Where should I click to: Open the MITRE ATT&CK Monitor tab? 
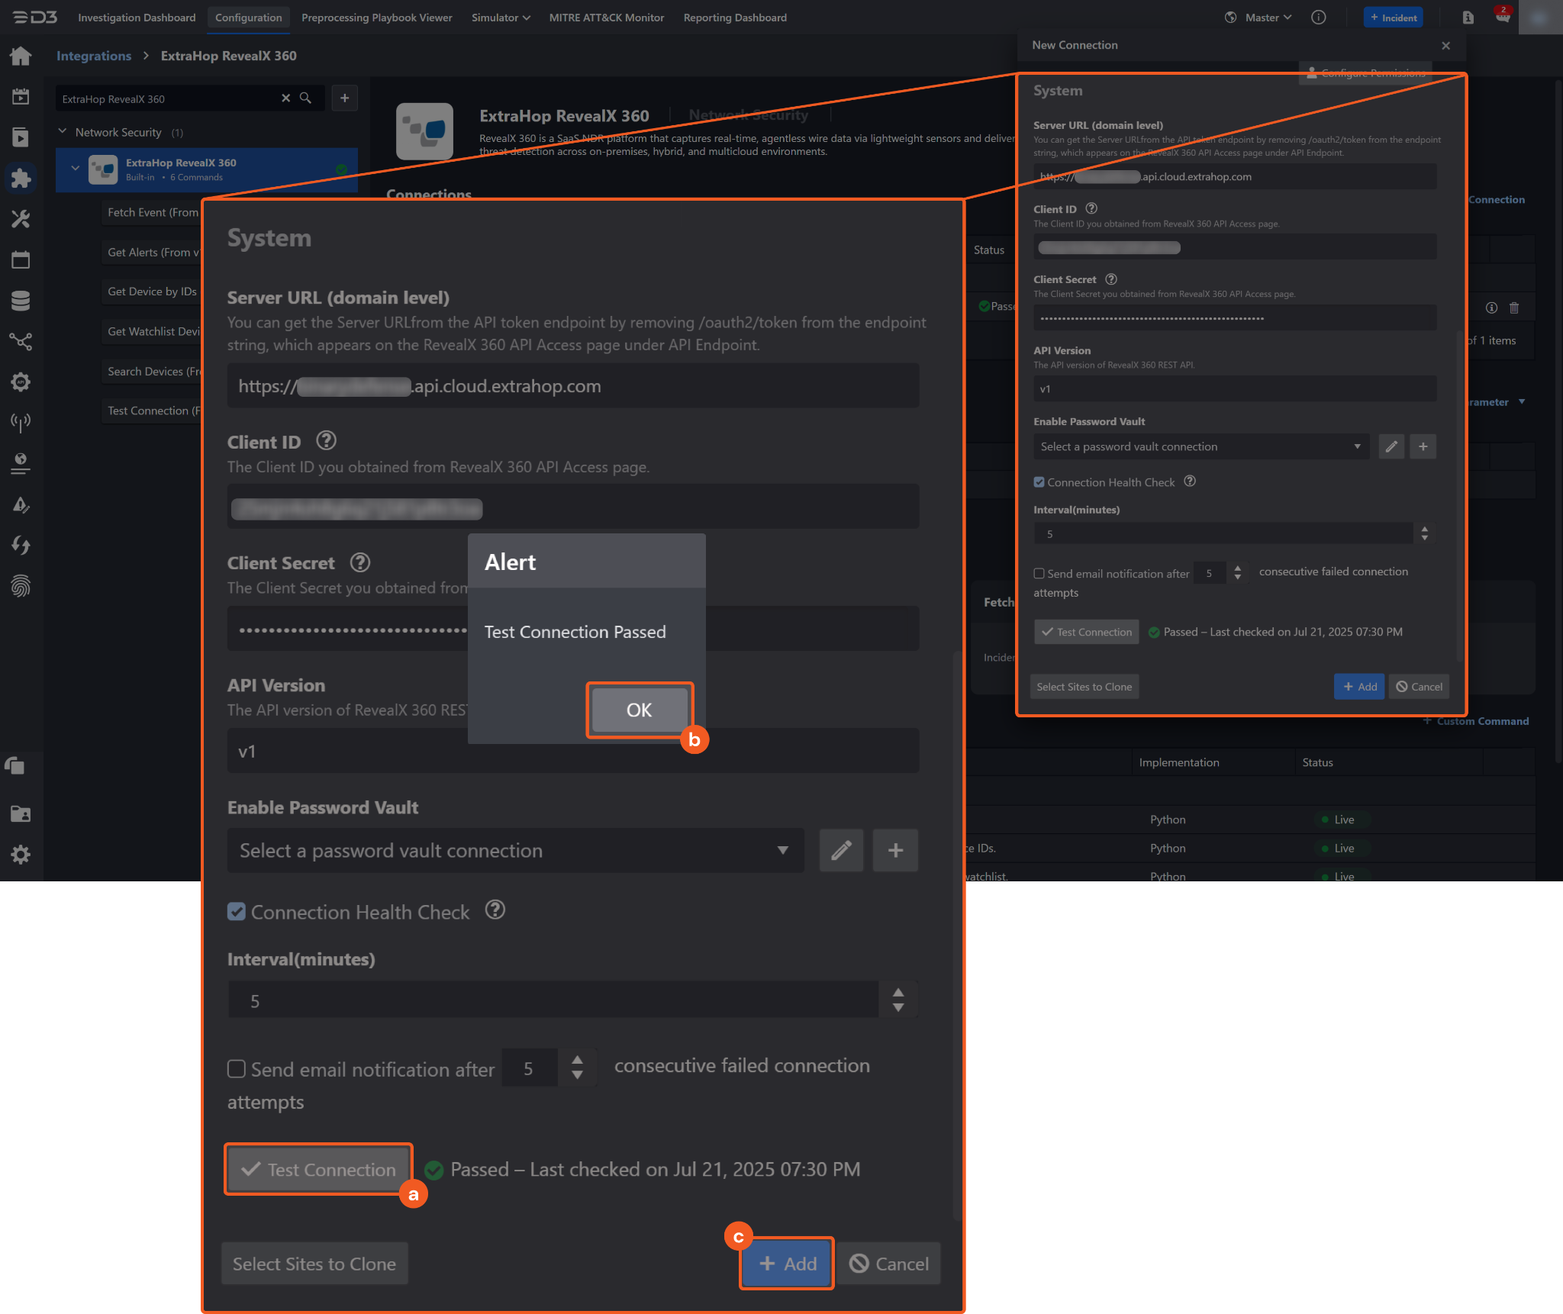pyautogui.click(x=606, y=18)
